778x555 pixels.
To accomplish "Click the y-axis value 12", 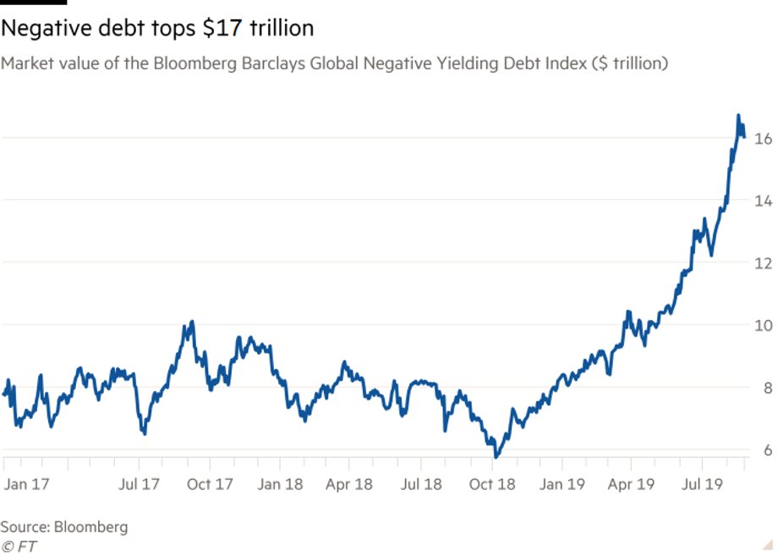I will tap(763, 264).
